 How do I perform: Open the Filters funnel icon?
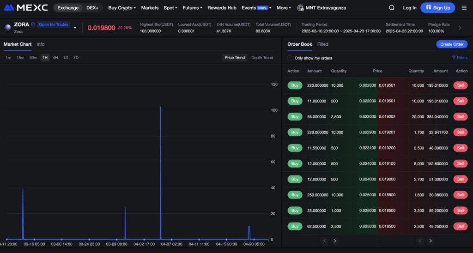(454, 58)
